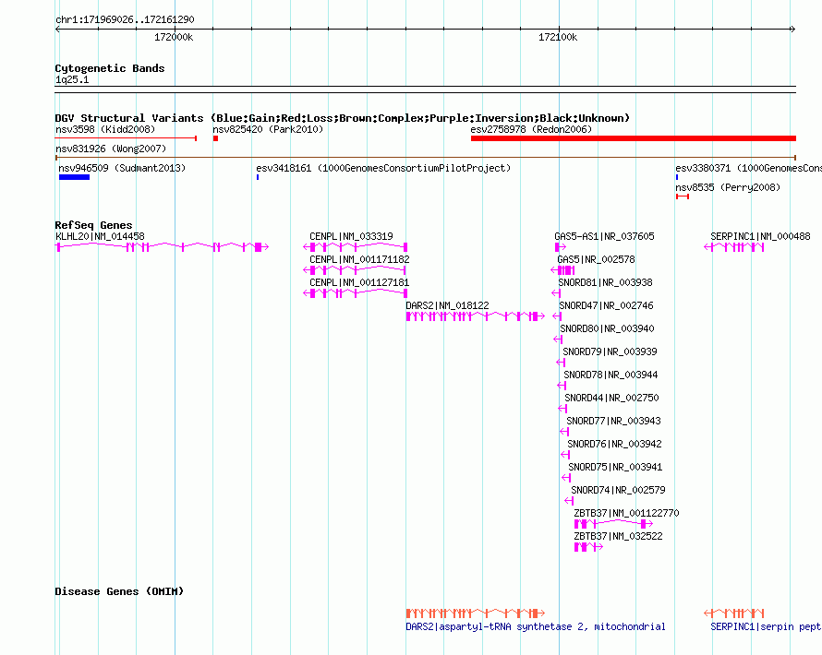Click the SNORD75 arrow glyph
Viewport: 822px width, 655px height.
pos(567,478)
